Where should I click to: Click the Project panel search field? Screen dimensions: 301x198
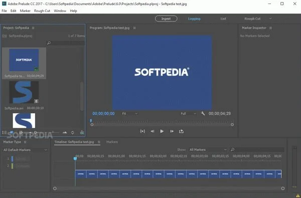65,43
